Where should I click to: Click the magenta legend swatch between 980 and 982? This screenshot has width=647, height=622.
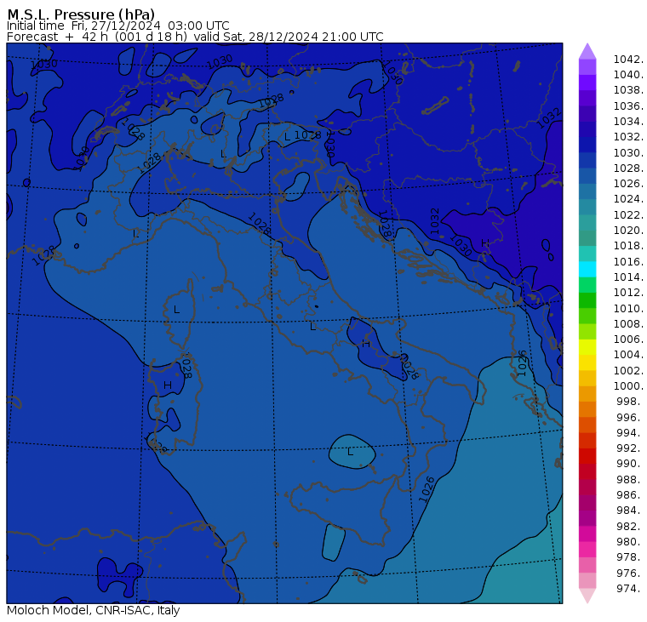(587, 534)
